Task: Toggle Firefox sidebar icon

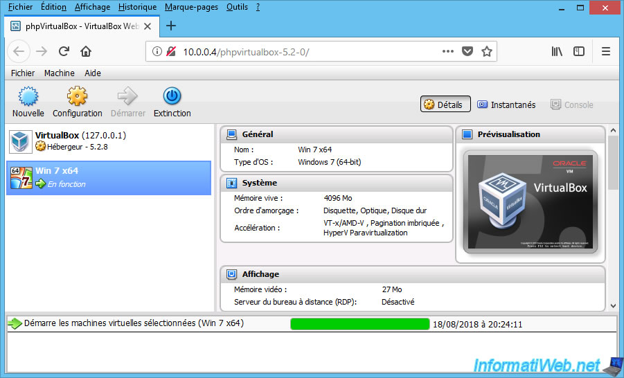Action: [578, 51]
